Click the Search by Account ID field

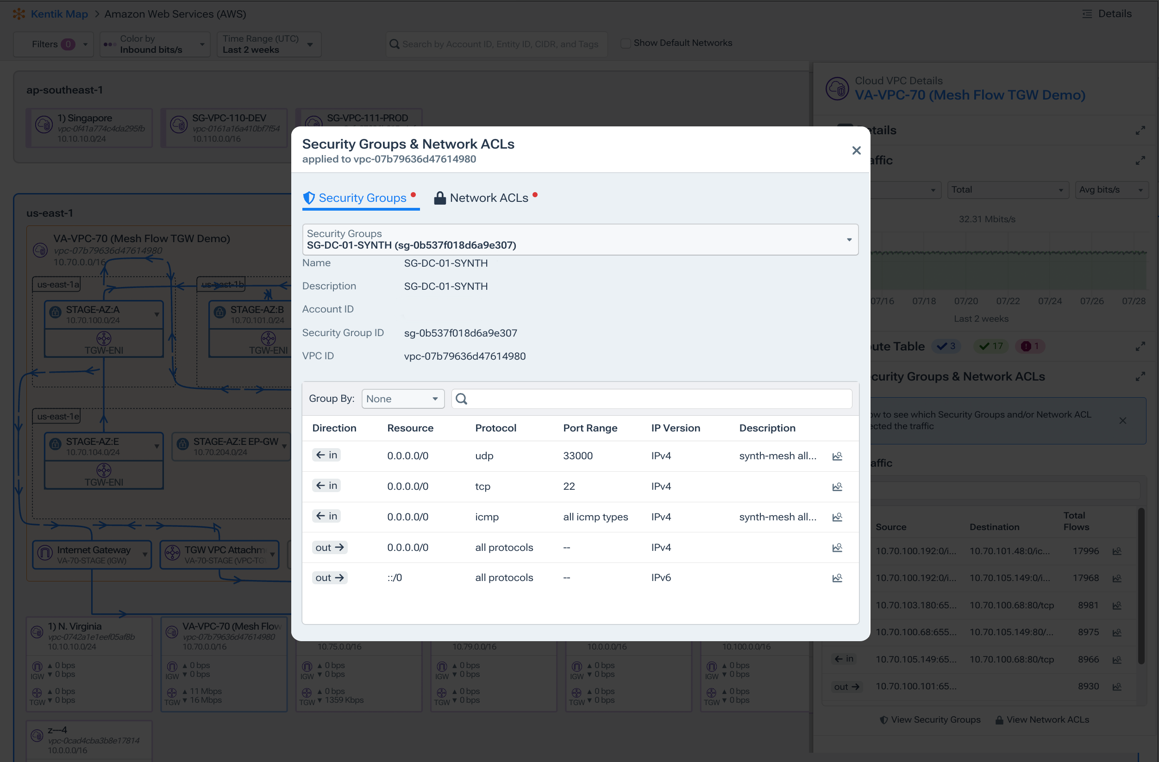(x=496, y=44)
